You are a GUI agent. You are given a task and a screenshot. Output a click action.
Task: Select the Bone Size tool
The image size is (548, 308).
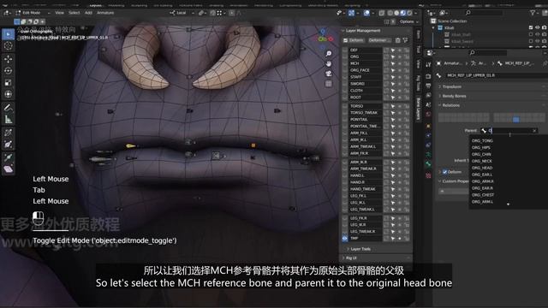coord(9,145)
